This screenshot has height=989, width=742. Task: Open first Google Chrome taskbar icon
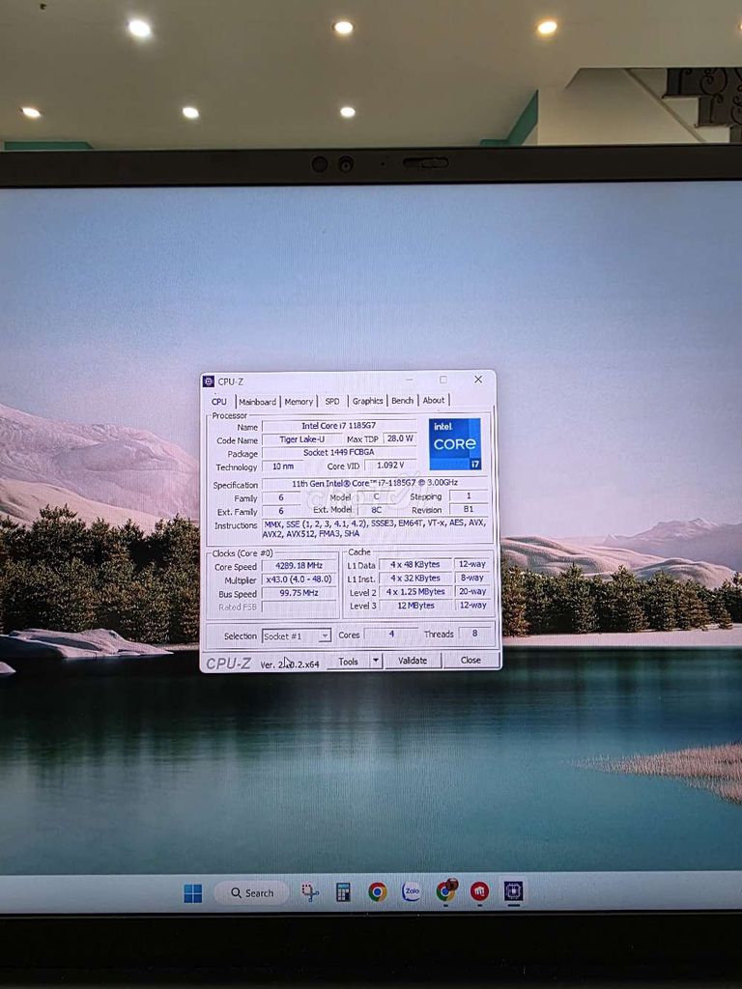coord(378,891)
